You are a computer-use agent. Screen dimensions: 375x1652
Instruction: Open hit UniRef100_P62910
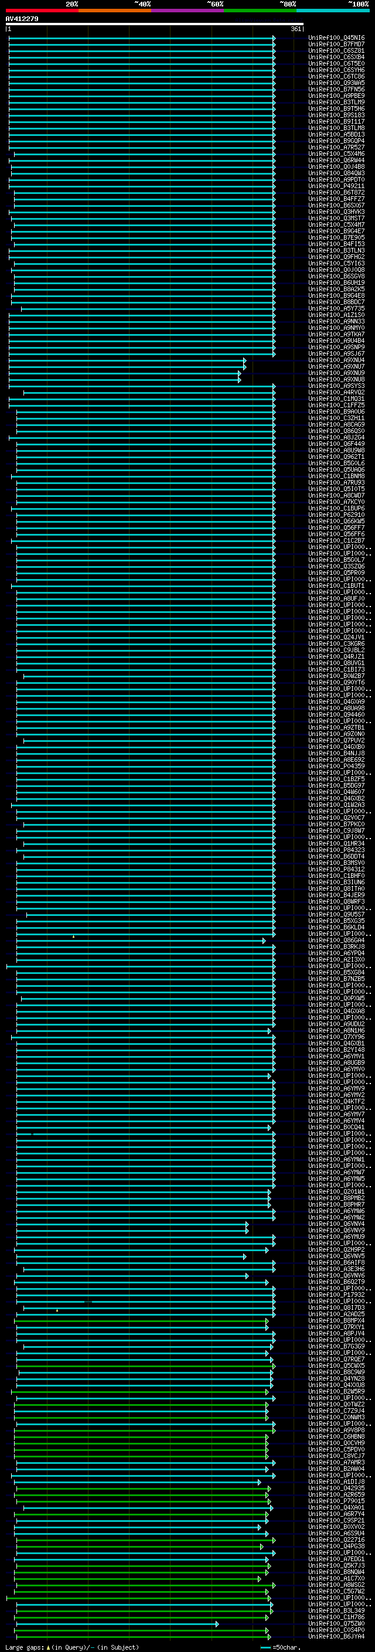[x=336, y=515]
